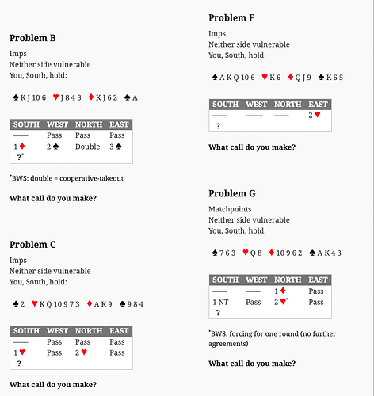Click the Double call in Problem B auction
This screenshot has height=396, width=374.
(x=88, y=147)
